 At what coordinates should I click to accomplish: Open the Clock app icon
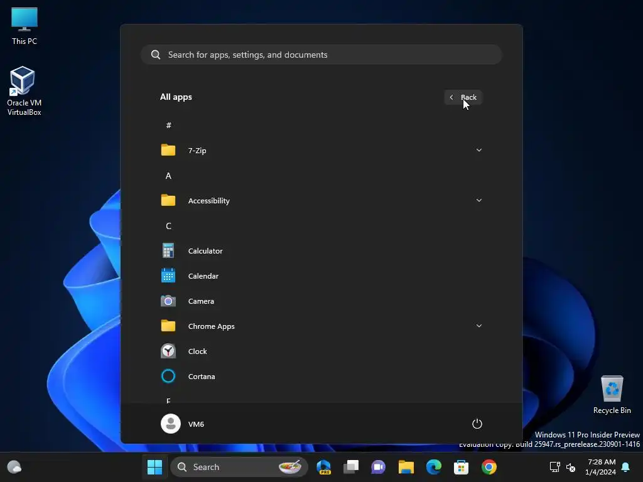168,351
